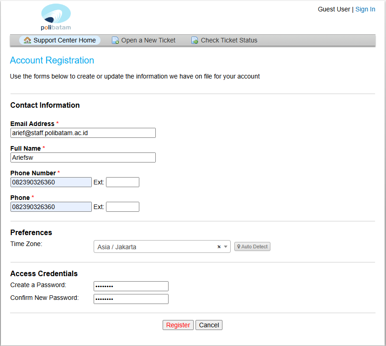
Task: Clear the Asia / Jakarta time zone selection
Action: (x=219, y=247)
